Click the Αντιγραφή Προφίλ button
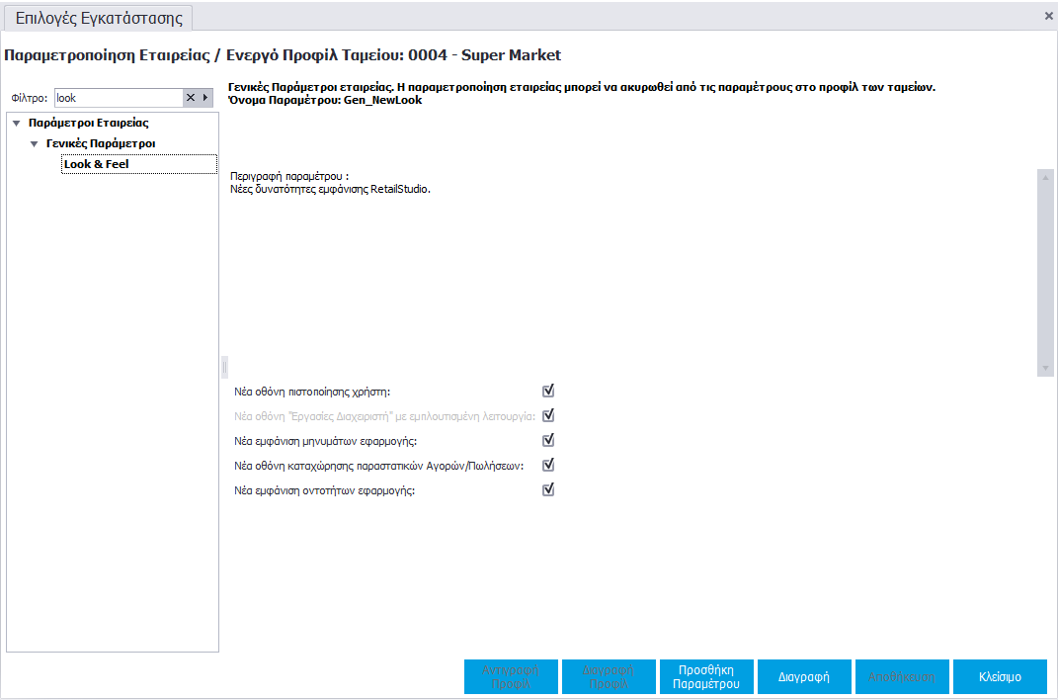 point(511,677)
